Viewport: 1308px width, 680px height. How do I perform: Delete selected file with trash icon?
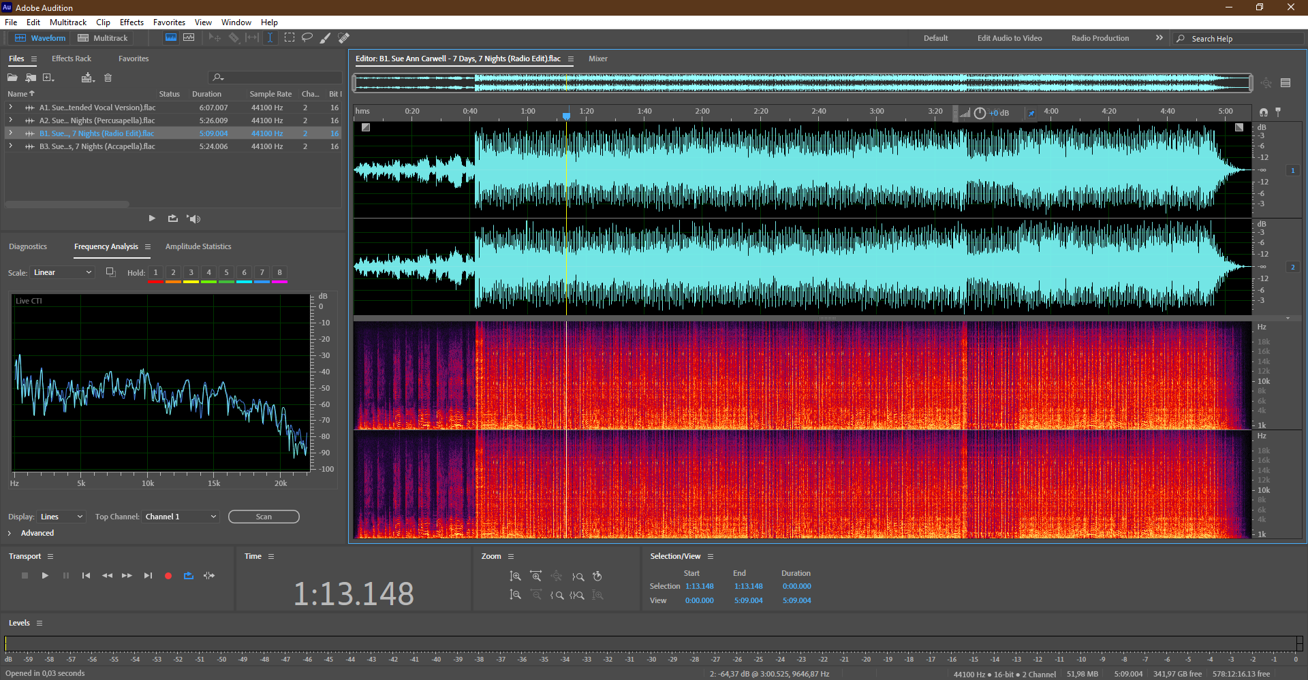pyautogui.click(x=108, y=78)
